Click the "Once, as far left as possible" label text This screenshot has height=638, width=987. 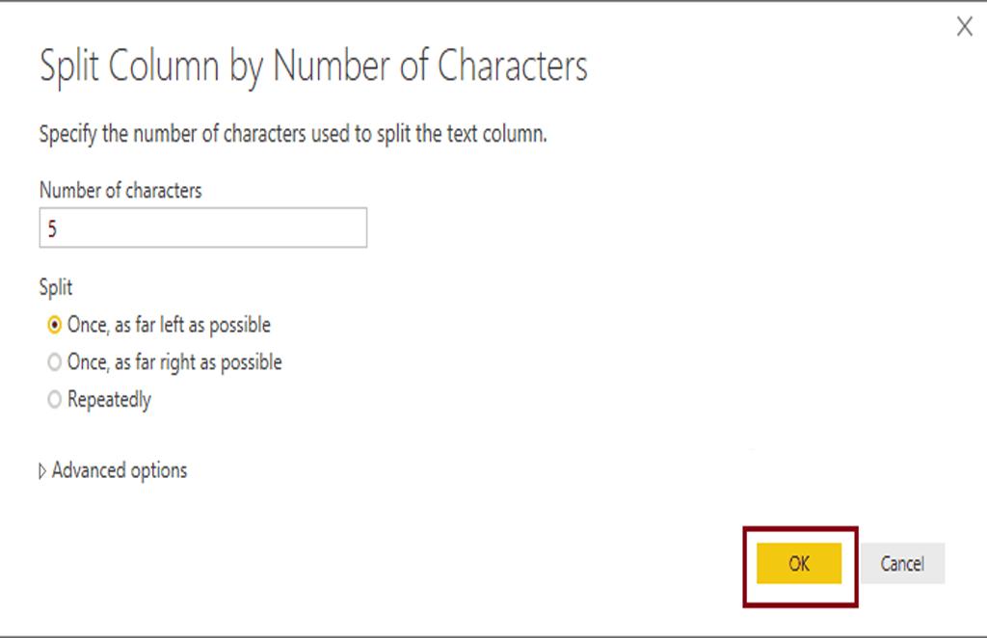[169, 326]
